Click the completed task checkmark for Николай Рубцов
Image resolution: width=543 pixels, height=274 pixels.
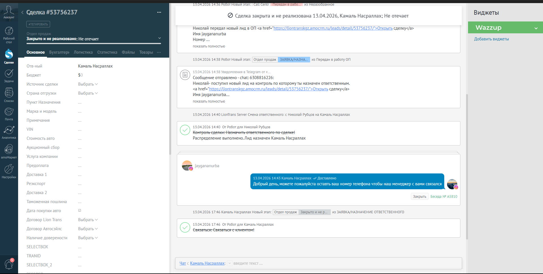point(185,130)
